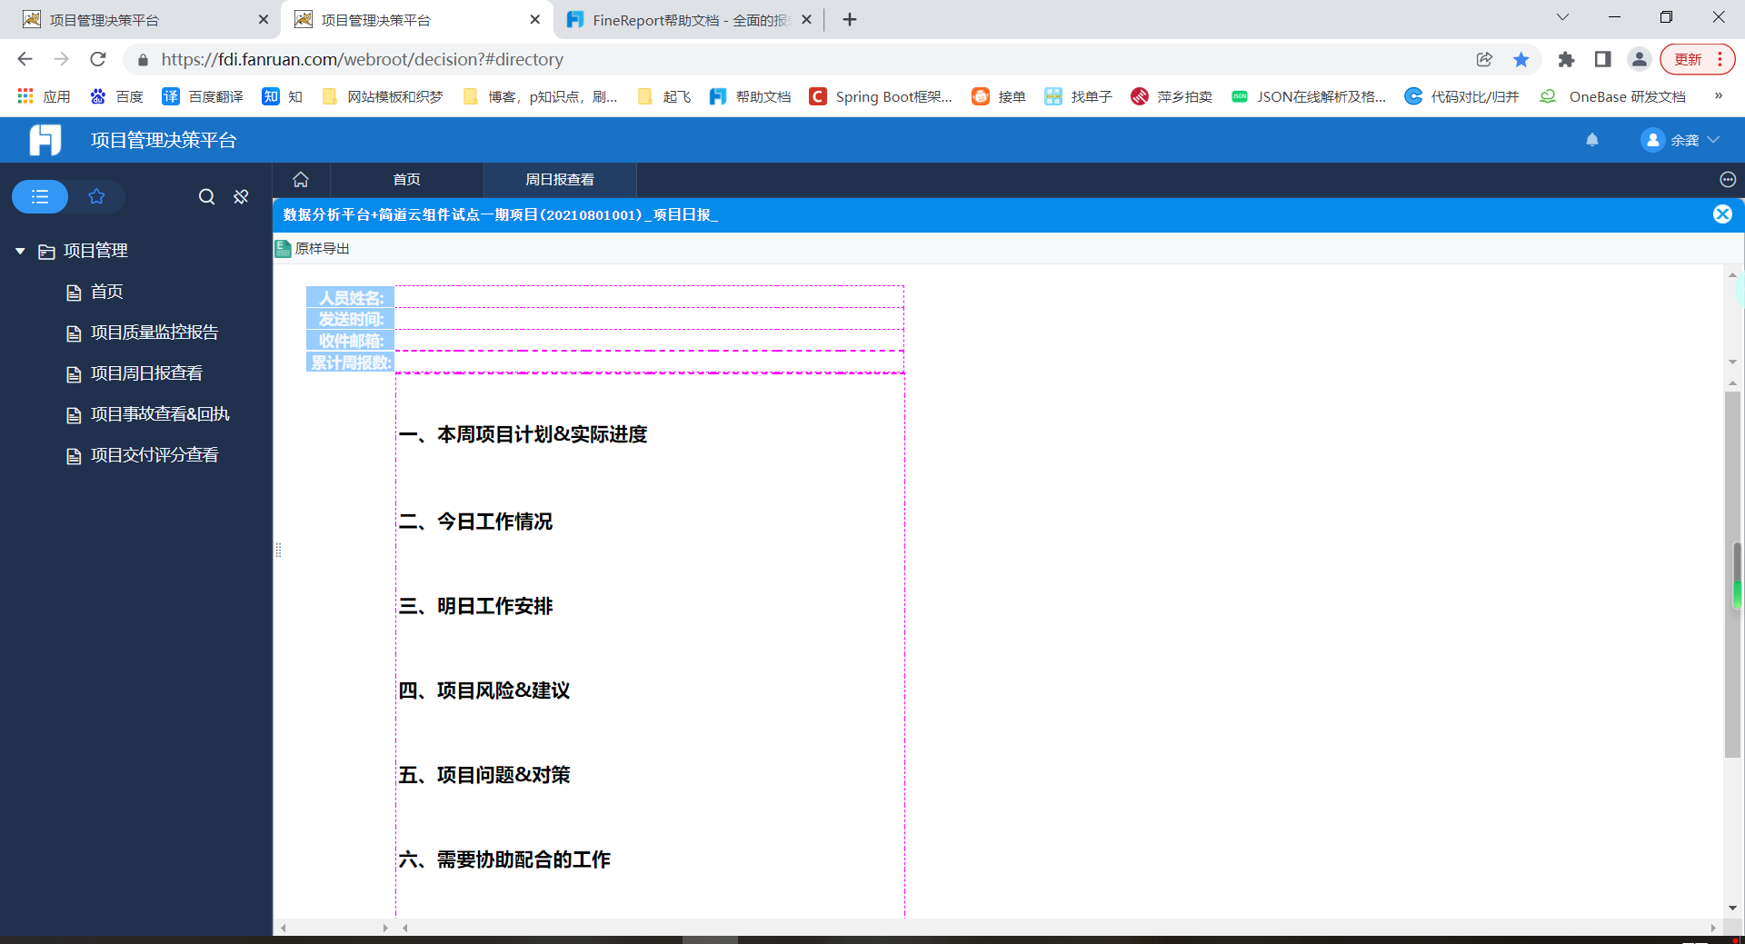Open 项目质量监控报告 report
This screenshot has width=1745, height=944.
pos(155,333)
